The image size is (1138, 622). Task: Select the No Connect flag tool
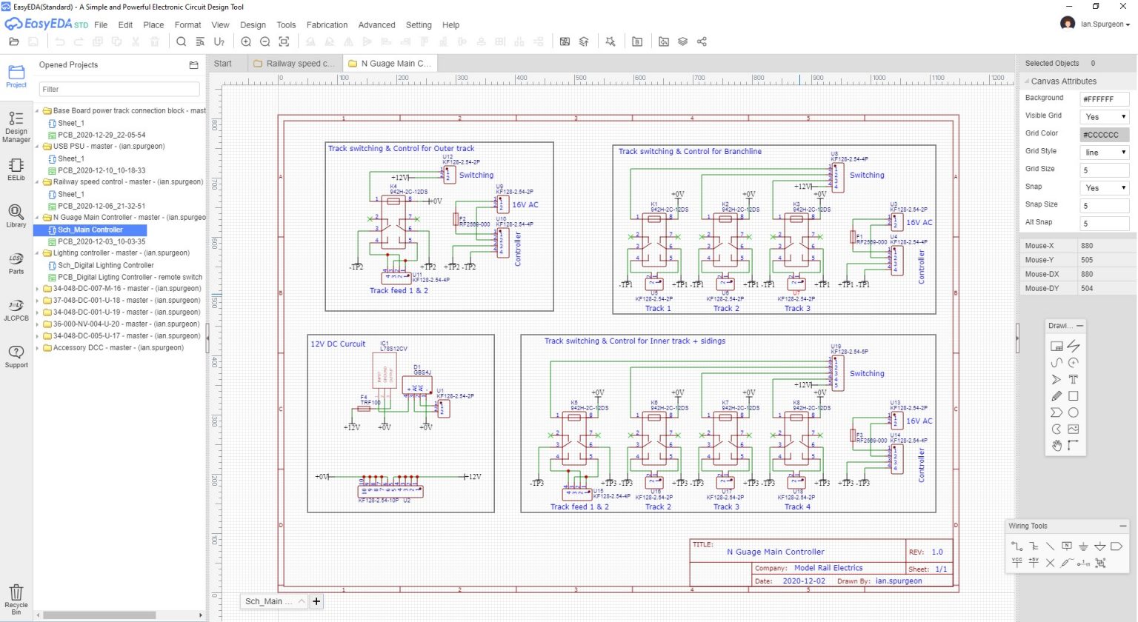pyautogui.click(x=1050, y=563)
